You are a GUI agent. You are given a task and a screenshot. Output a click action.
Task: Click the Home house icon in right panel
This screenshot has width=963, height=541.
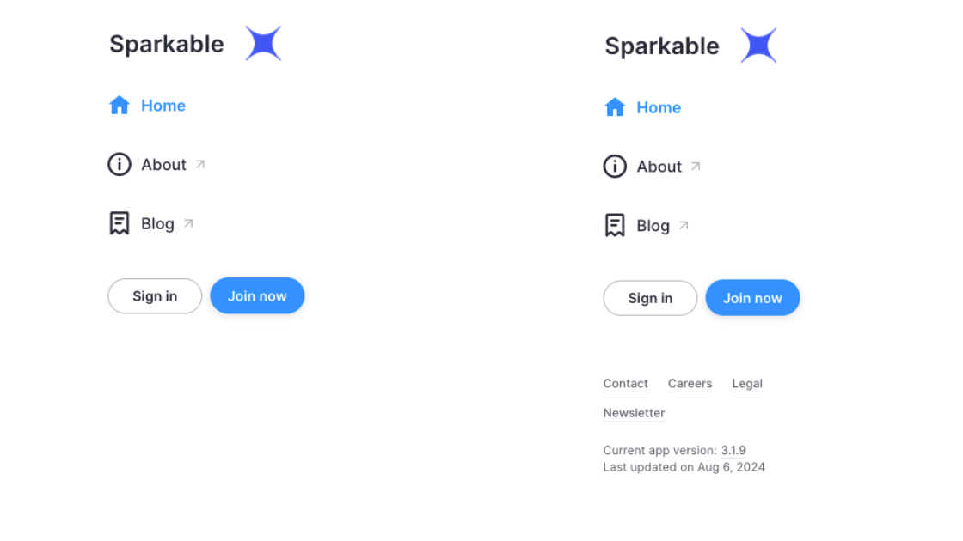615,107
